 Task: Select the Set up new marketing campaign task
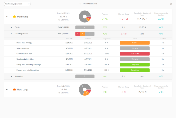coord(29,65)
